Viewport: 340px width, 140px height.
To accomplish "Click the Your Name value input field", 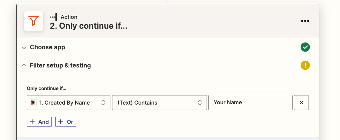I will pyautogui.click(x=251, y=103).
